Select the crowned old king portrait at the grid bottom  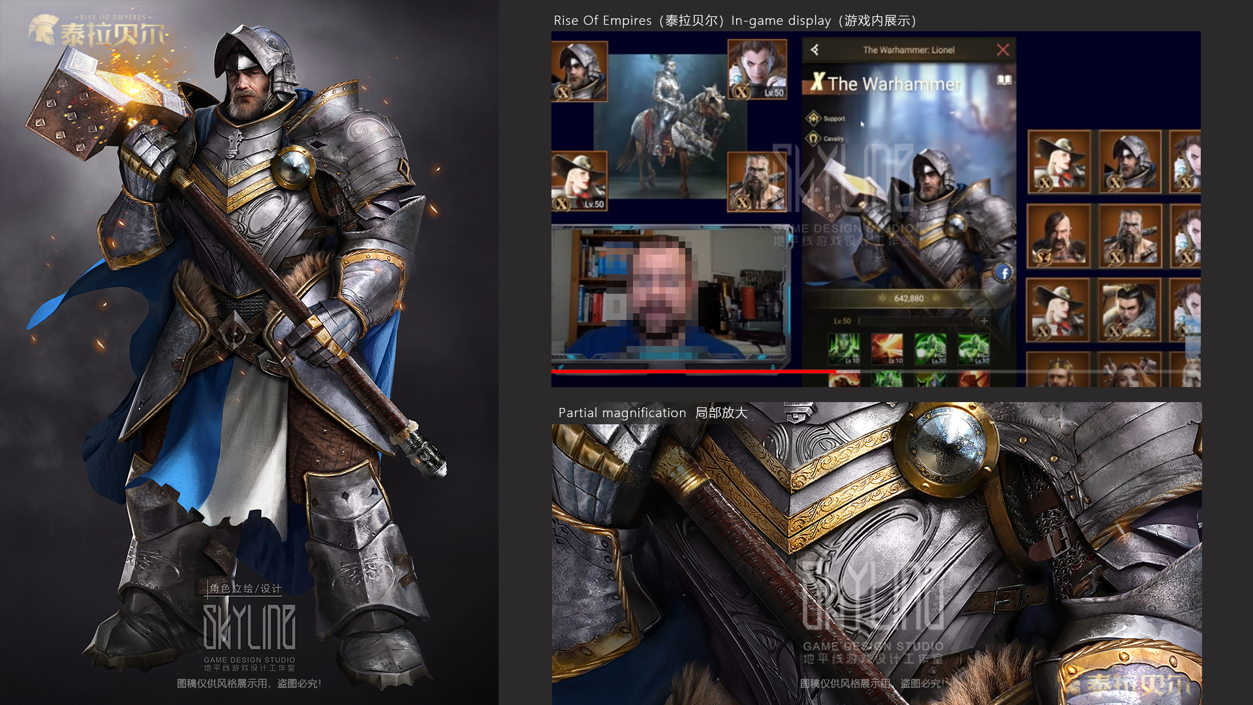coord(1058,369)
